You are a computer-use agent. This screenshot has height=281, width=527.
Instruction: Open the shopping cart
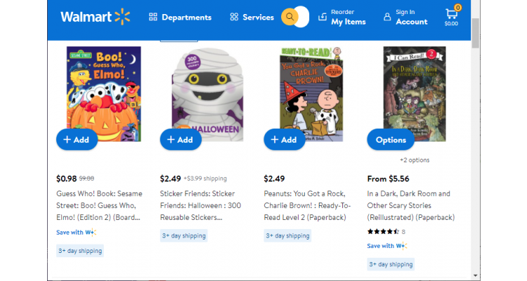pyautogui.click(x=451, y=17)
